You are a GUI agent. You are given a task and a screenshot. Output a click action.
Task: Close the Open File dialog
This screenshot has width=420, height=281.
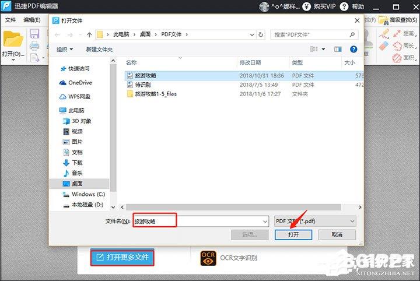357,20
